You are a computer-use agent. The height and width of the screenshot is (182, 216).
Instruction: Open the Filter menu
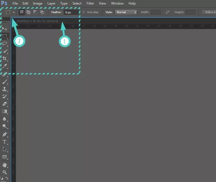click(90, 3)
